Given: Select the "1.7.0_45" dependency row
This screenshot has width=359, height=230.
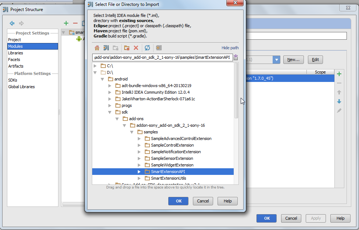Looking at the screenshot, I should [290, 78].
